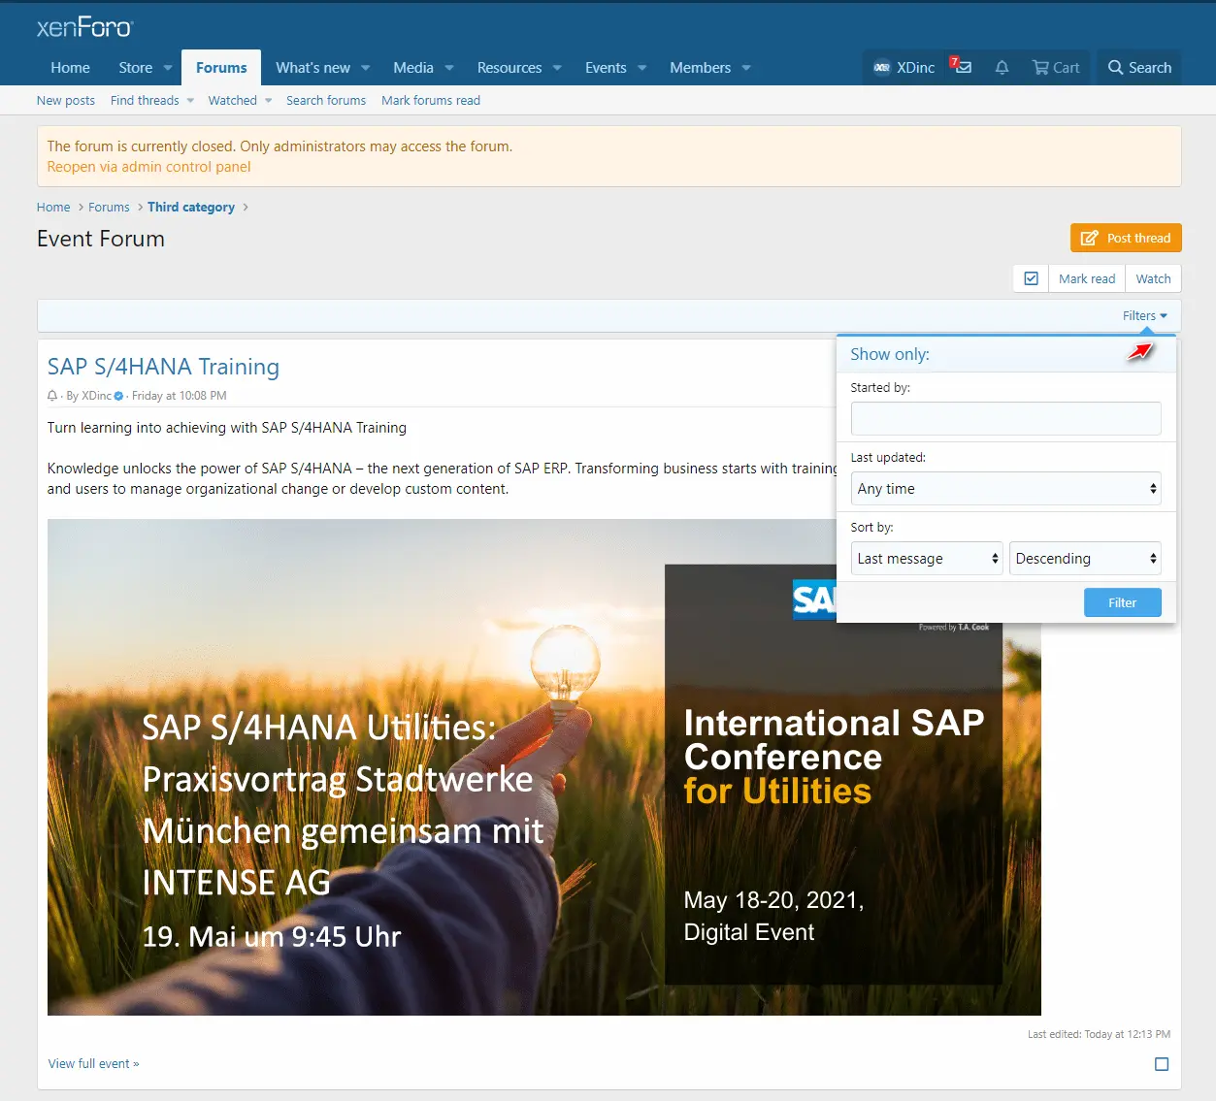The height and width of the screenshot is (1101, 1216).
Task: Open the Members tab
Action: tap(700, 68)
